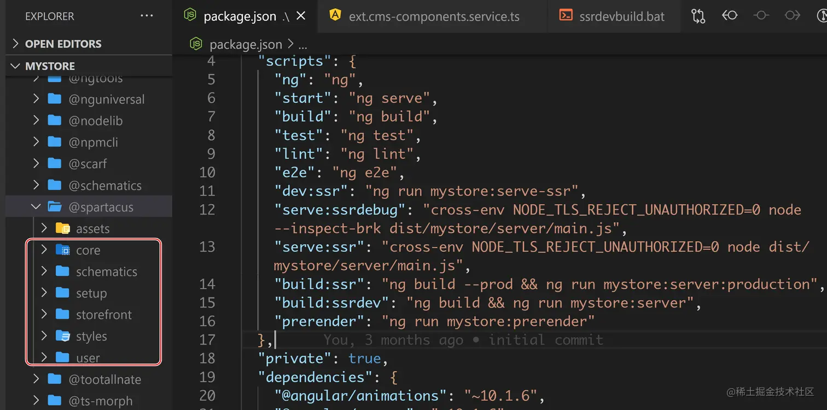The image size is (827, 410).
Task: Click "ng serve" value on line 6
Action: point(389,98)
